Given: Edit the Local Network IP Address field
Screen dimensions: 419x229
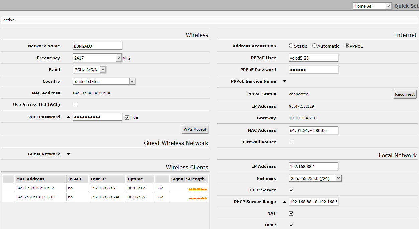Looking at the screenshot, I should click(x=313, y=166).
